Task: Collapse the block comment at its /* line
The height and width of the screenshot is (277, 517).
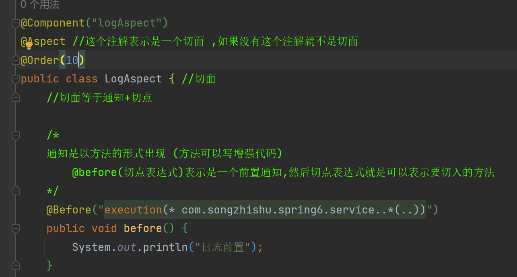Action: (16, 135)
